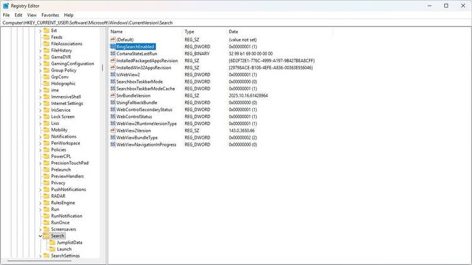Minimize the Registry Editor window
The image size is (472, 265).
pyautogui.click(x=430, y=6)
